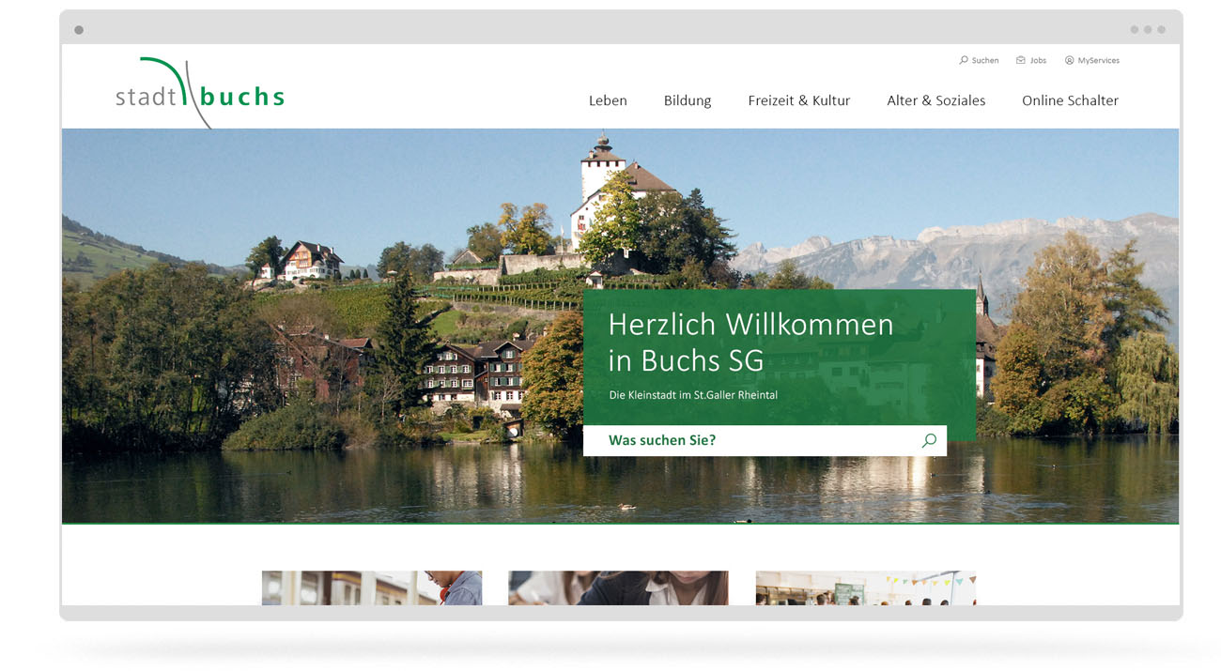Select the Bildung navigation item
Viewport: 1221px width, 671px height.
(x=688, y=100)
